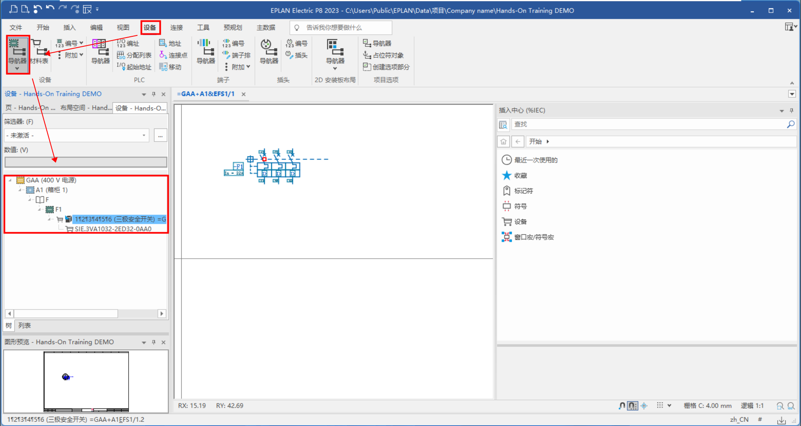Click the home icon in Insert Center
This screenshot has height=426, width=801.
pos(503,142)
